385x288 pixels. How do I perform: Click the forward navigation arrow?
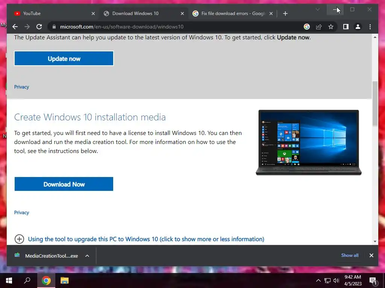(27, 27)
